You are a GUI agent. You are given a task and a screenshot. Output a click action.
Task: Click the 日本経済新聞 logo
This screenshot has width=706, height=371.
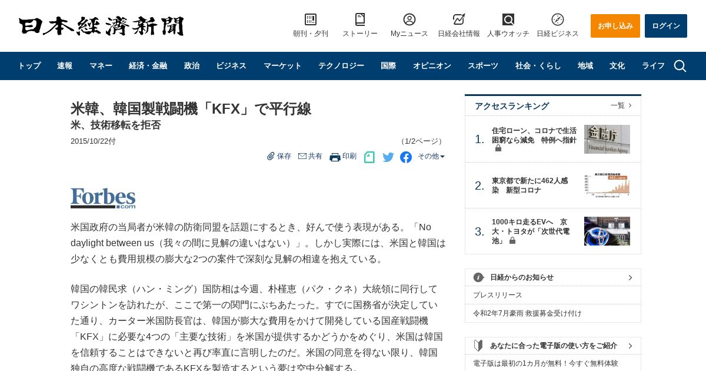point(101,26)
